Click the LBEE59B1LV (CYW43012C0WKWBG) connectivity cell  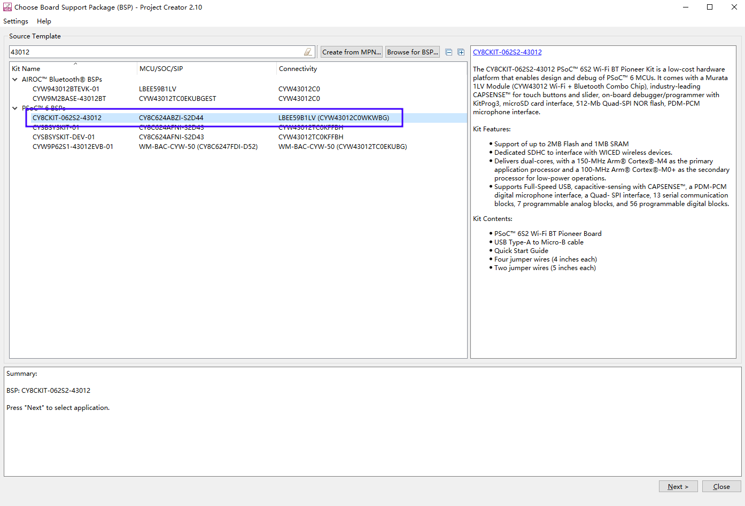pos(333,117)
